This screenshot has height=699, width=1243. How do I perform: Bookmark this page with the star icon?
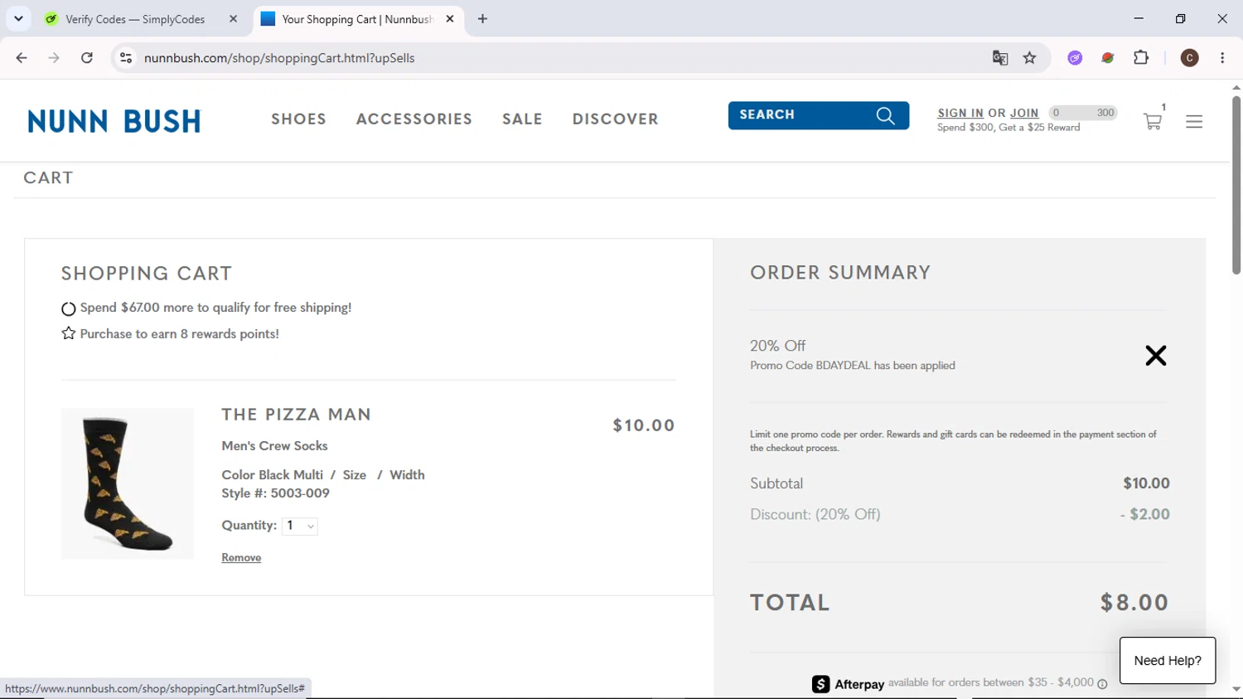pos(1030,58)
